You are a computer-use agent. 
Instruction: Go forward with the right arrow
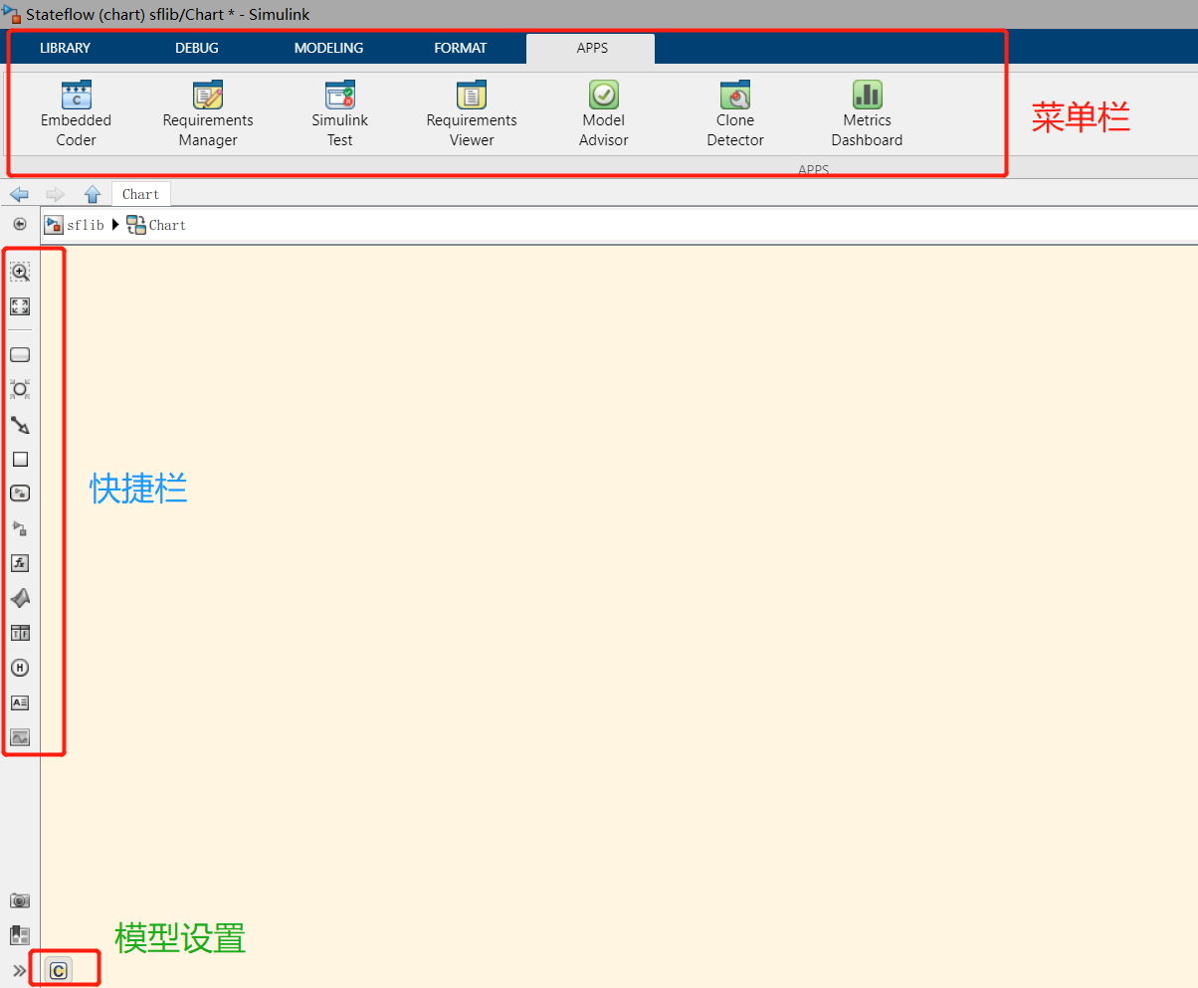(55, 194)
